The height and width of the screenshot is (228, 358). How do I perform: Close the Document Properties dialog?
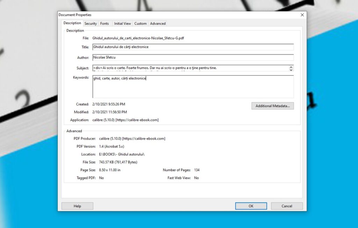click(x=302, y=15)
